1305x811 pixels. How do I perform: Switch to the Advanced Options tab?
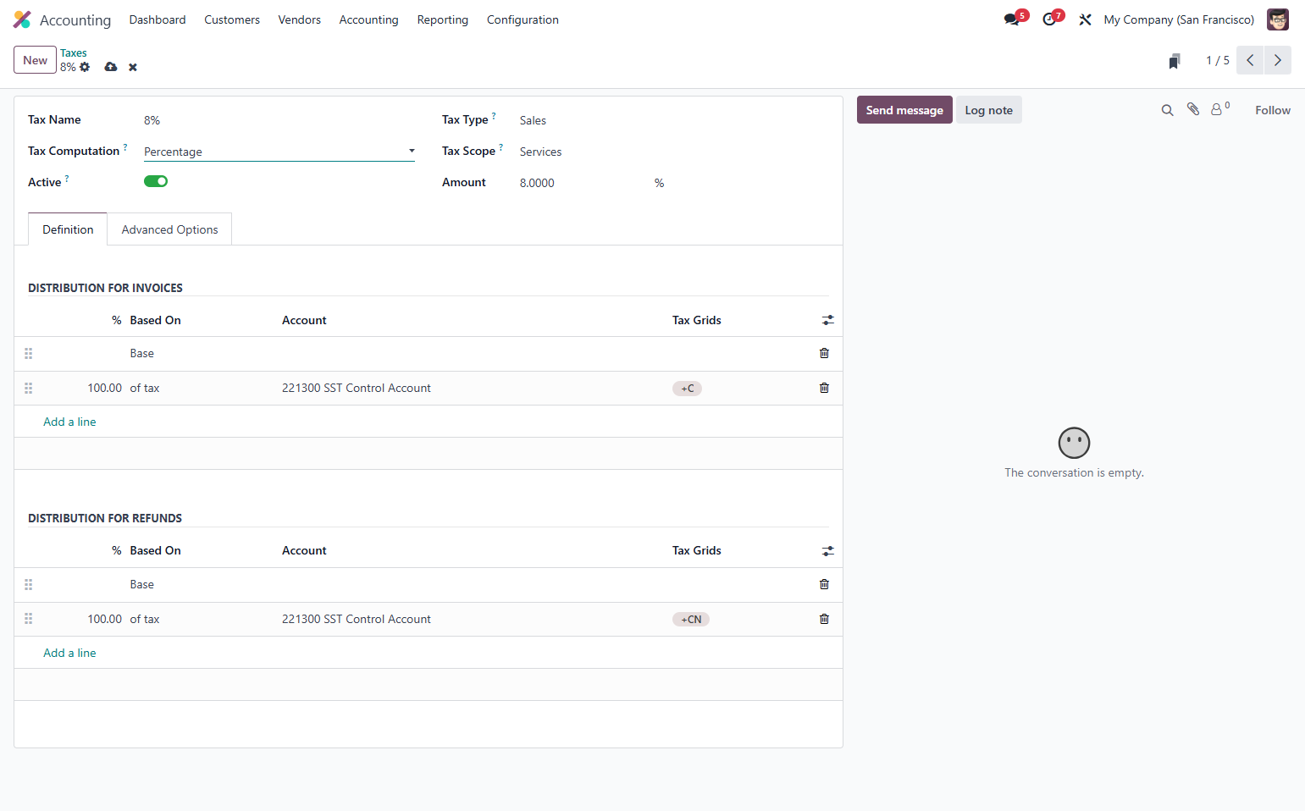(169, 229)
